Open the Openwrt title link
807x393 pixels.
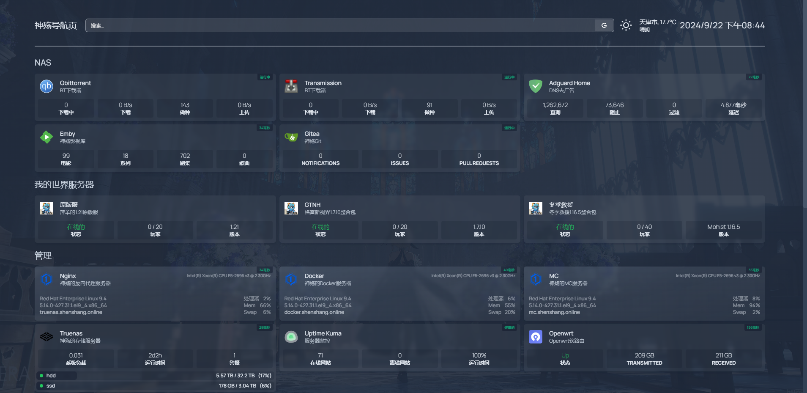pos(561,333)
